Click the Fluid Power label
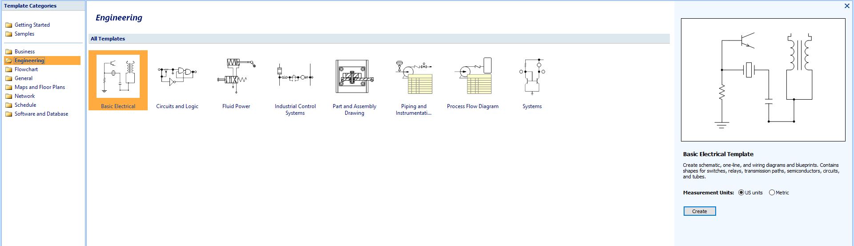The width and height of the screenshot is (854, 246). pyautogui.click(x=236, y=106)
